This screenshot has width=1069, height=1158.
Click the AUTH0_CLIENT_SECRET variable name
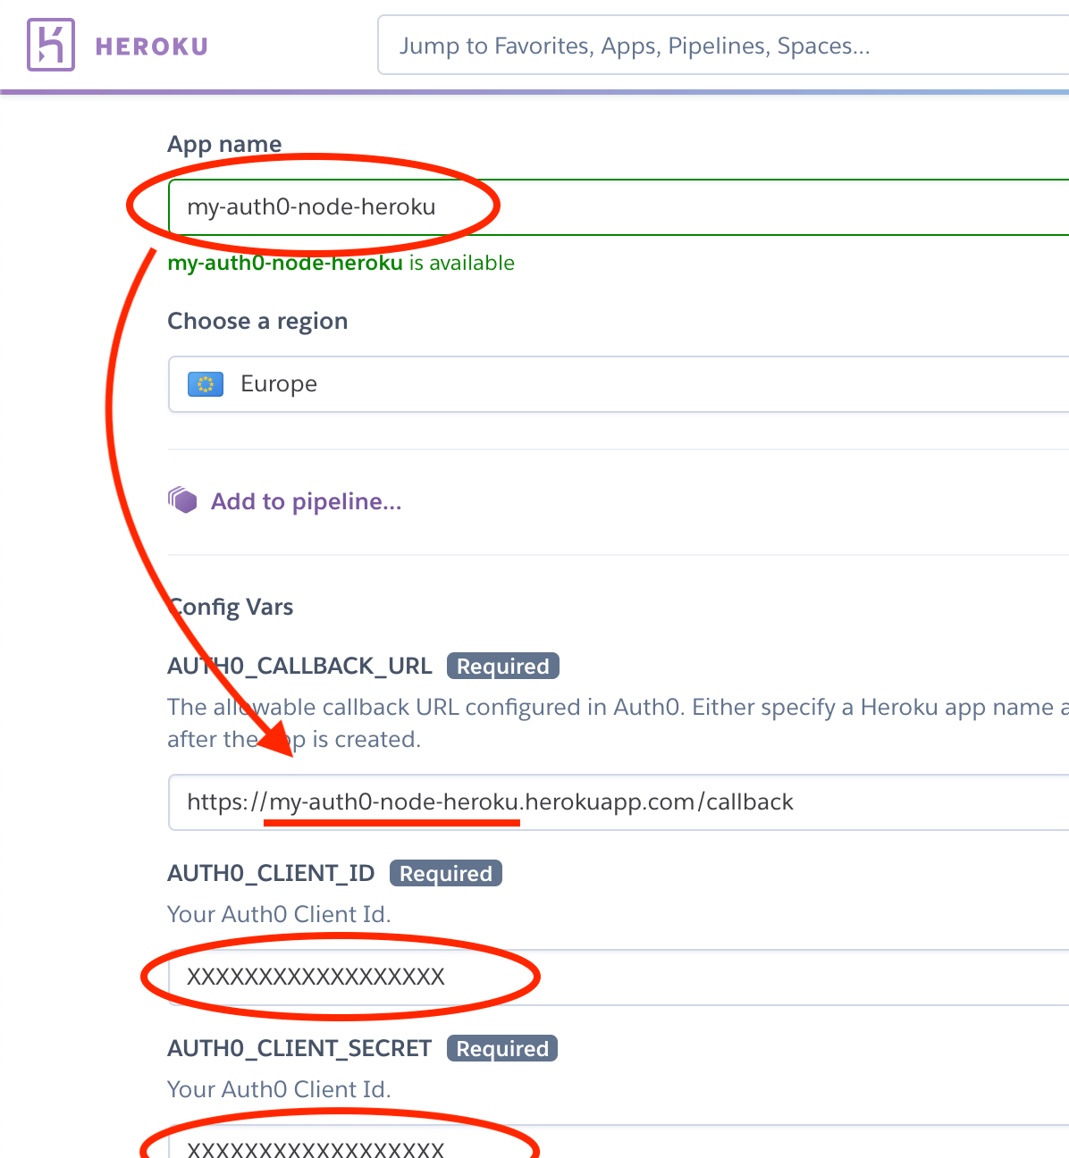(x=300, y=1049)
